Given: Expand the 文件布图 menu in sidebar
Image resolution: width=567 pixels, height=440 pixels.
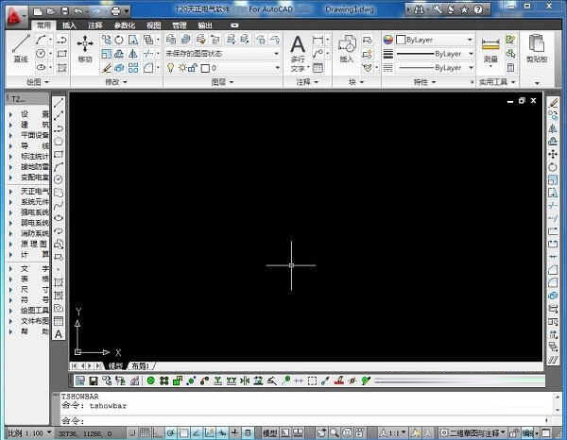Looking at the screenshot, I should click(10, 321).
